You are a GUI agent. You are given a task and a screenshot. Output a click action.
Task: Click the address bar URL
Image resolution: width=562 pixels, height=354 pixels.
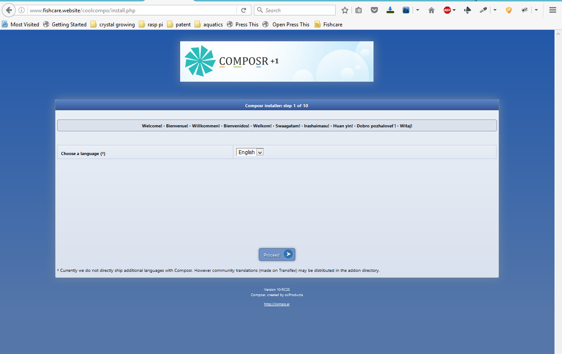click(x=83, y=10)
